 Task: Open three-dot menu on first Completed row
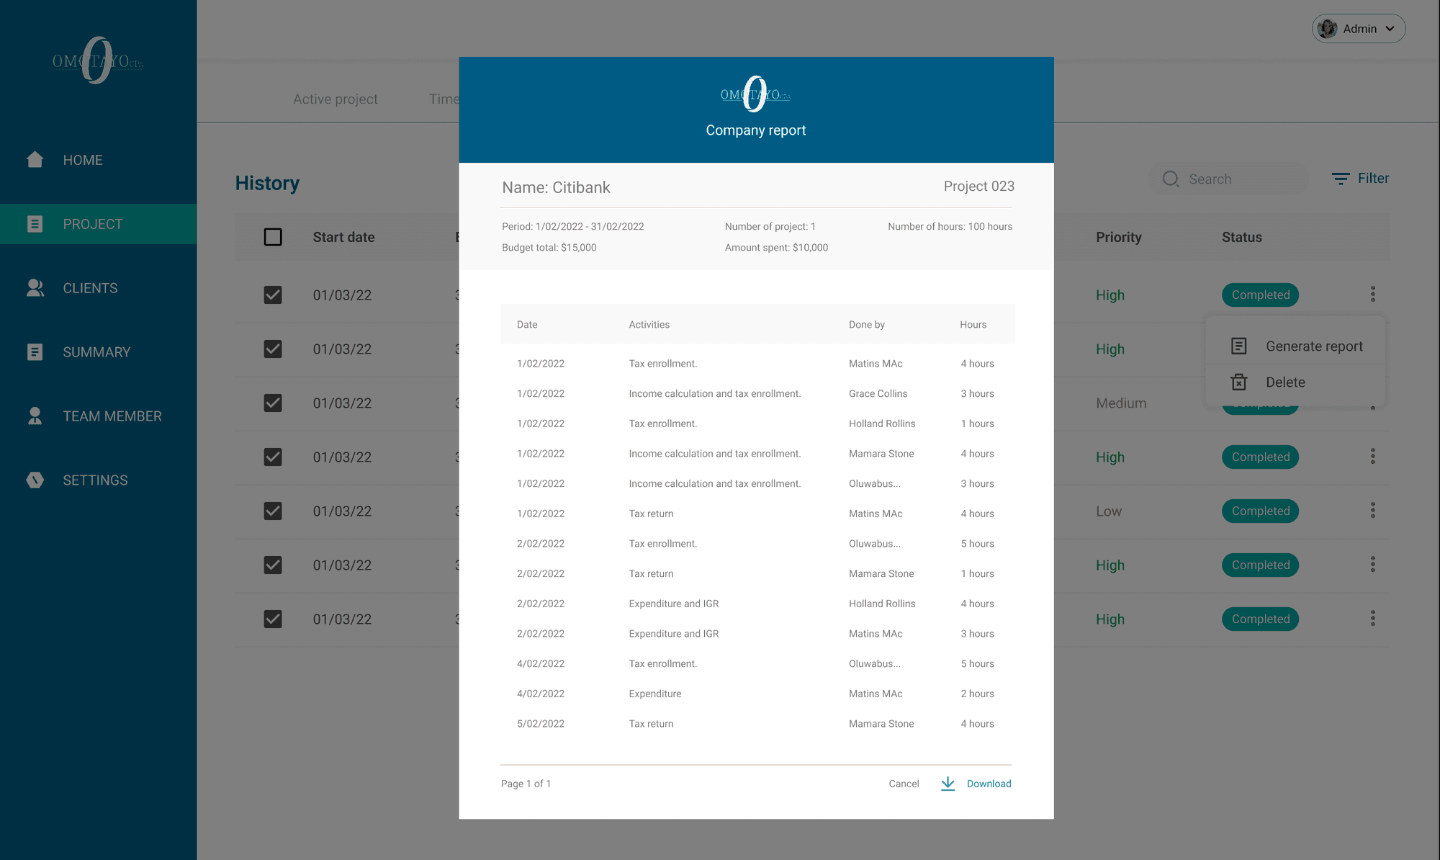[1372, 294]
